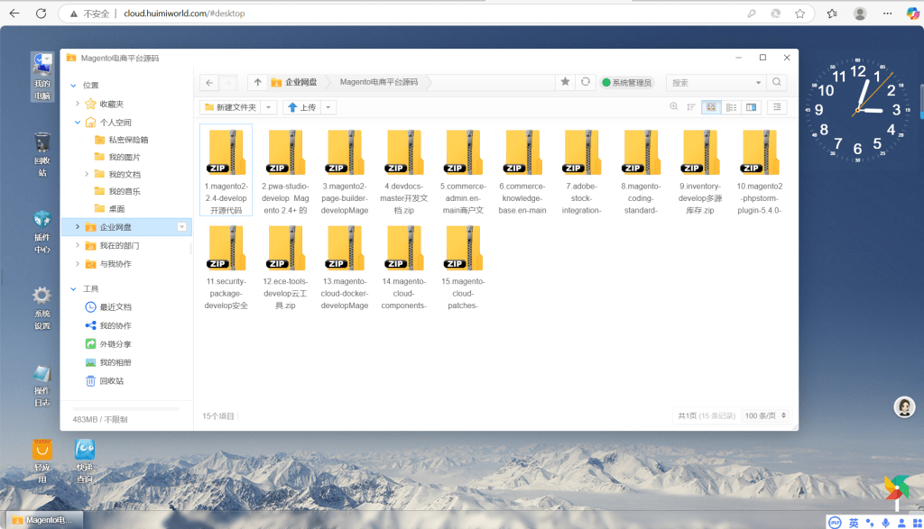
Task: Switch to column split view
Action: (752, 107)
